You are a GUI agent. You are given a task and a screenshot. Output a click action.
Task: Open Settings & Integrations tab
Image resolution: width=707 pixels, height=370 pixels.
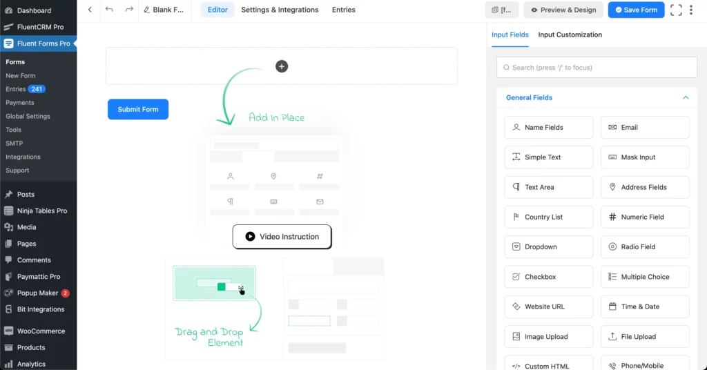coord(280,10)
